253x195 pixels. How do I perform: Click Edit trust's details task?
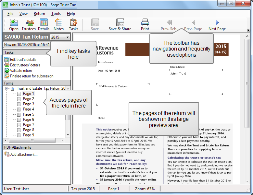tap(23, 60)
